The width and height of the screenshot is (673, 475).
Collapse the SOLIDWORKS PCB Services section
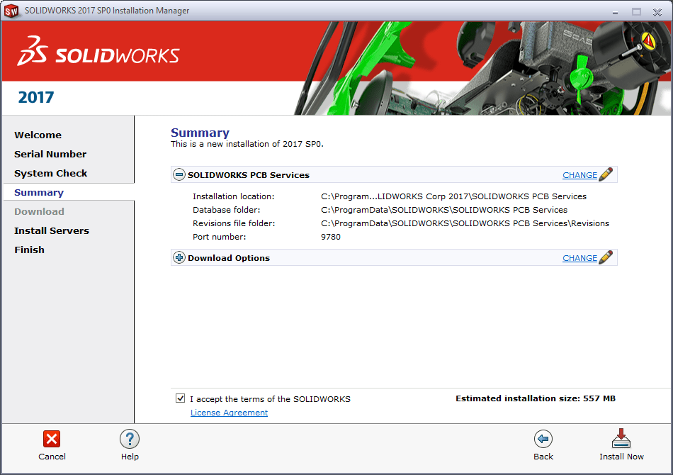(179, 174)
